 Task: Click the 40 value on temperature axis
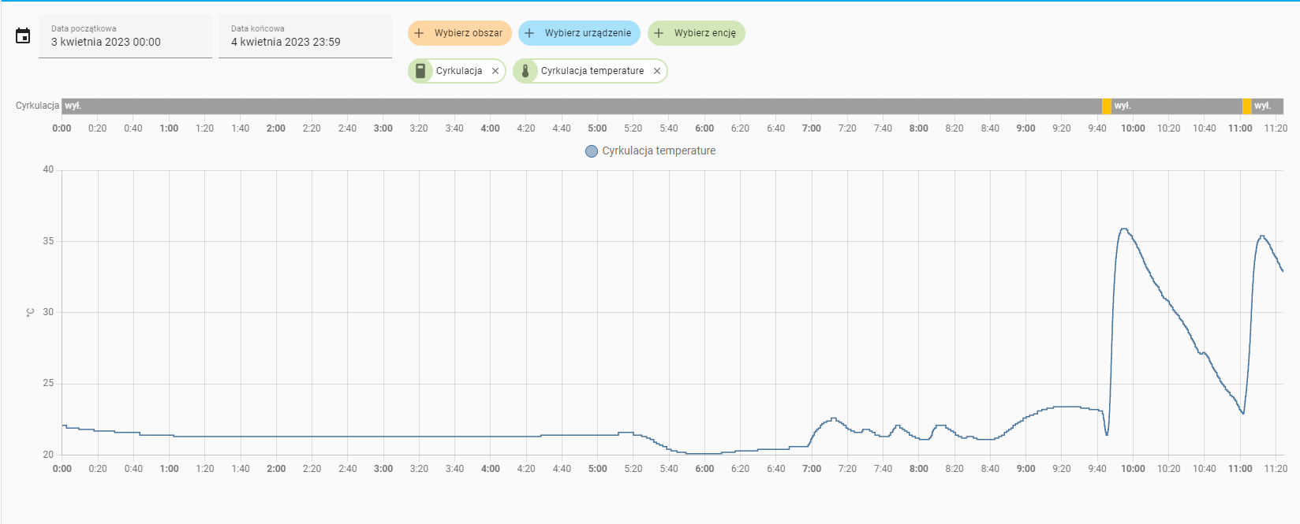[48, 169]
